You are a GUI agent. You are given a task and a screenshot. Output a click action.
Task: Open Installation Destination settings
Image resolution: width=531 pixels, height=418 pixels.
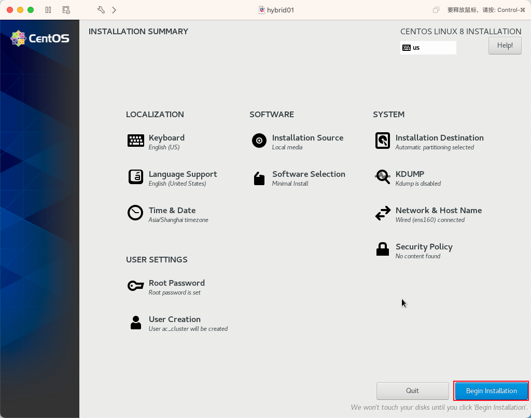point(440,138)
